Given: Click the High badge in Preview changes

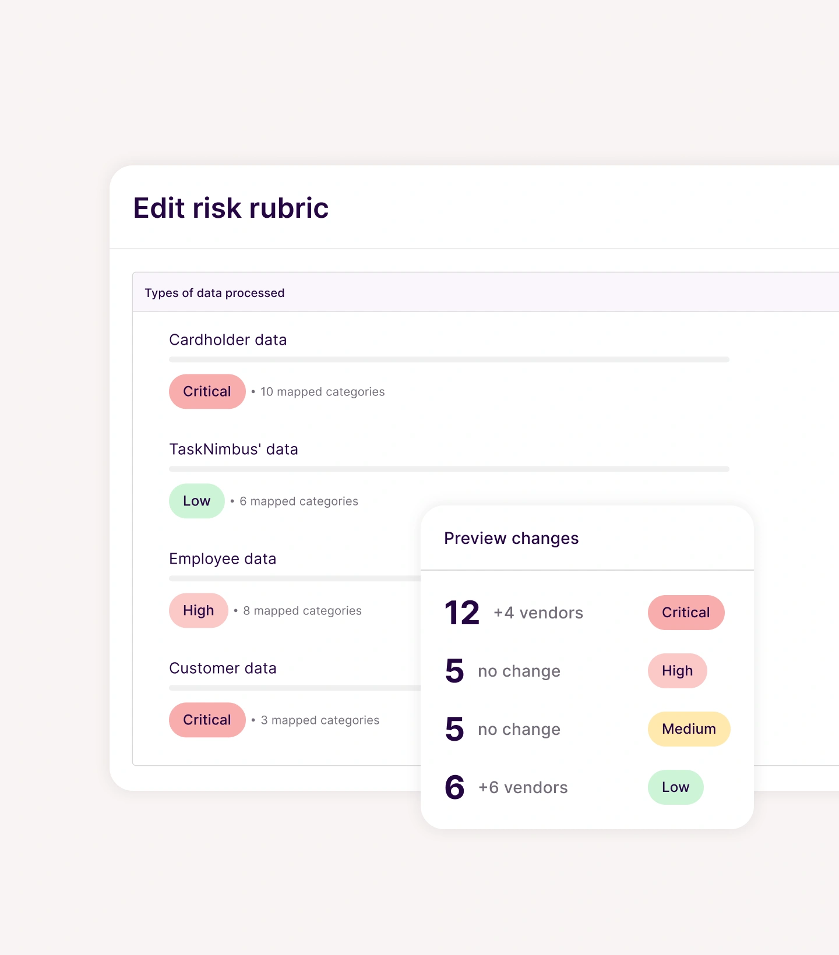Looking at the screenshot, I should pyautogui.click(x=677, y=671).
